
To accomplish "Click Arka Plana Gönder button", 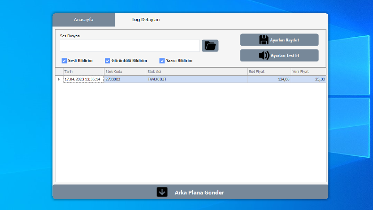I will pos(190,192).
